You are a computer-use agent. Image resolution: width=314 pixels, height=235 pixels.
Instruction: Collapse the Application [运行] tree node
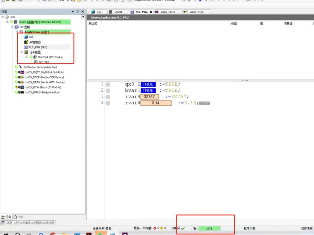pos(17,32)
